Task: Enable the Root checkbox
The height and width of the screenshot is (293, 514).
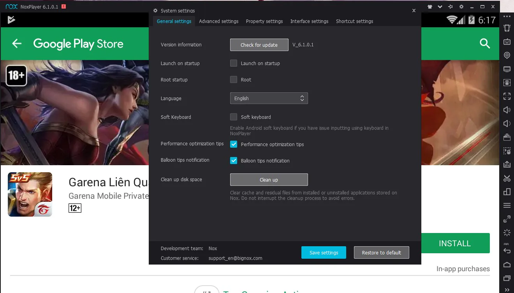Action: (234, 79)
